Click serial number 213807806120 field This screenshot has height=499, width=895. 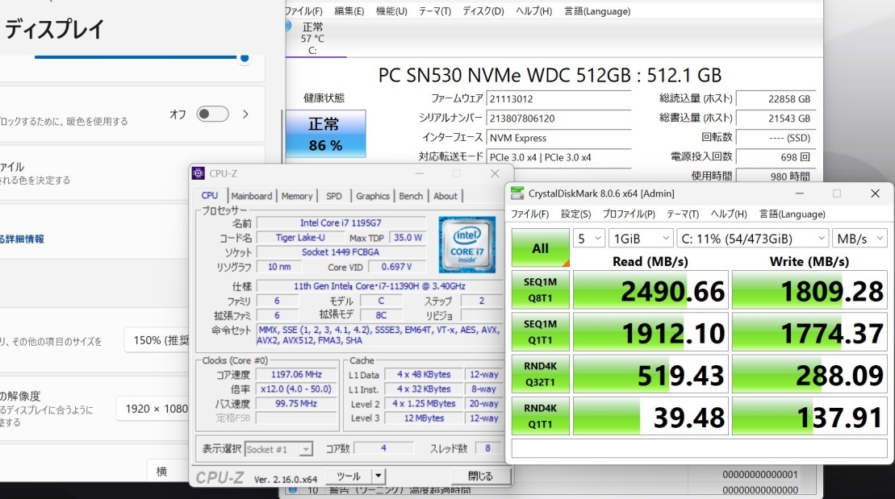[558, 118]
